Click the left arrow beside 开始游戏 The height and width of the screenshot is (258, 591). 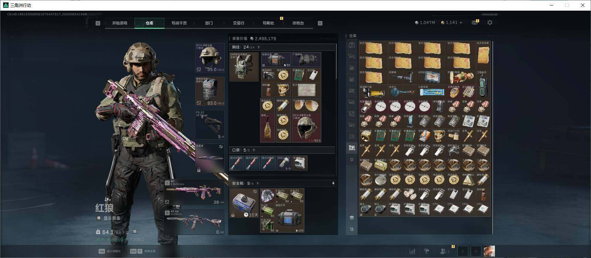[98, 23]
